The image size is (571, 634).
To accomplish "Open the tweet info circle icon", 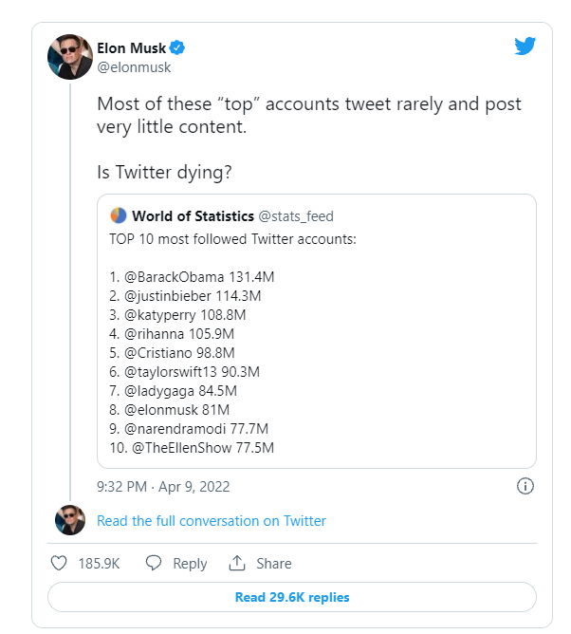I will 525,486.
